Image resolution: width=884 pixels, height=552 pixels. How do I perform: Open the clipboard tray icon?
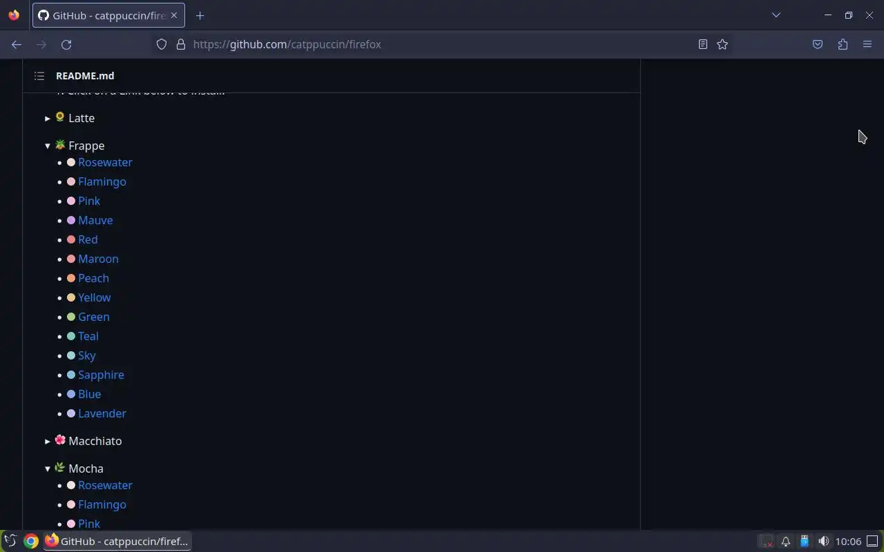805,541
